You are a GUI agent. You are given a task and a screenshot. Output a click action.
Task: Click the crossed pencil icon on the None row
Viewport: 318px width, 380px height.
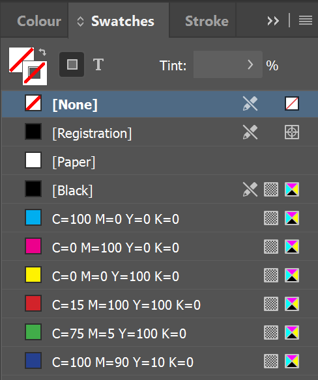250,103
